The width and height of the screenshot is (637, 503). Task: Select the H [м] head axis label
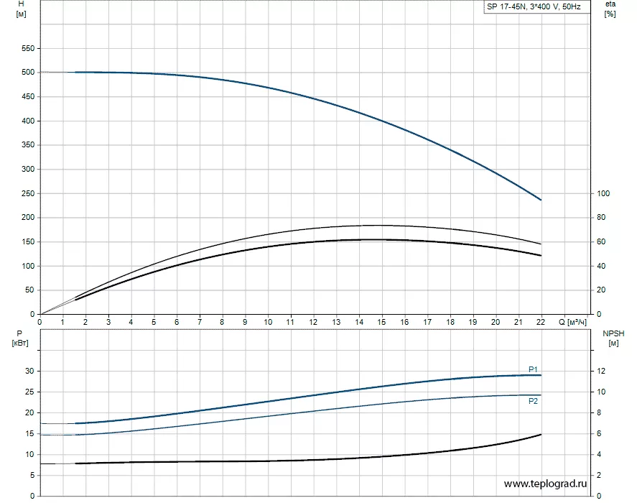coord(20,9)
